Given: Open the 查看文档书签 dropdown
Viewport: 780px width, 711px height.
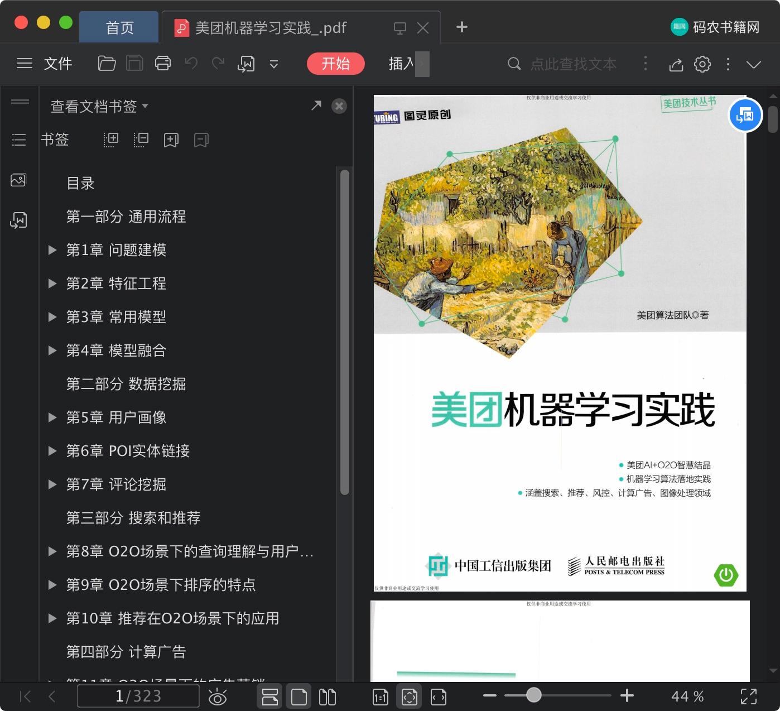Looking at the screenshot, I should 99,106.
